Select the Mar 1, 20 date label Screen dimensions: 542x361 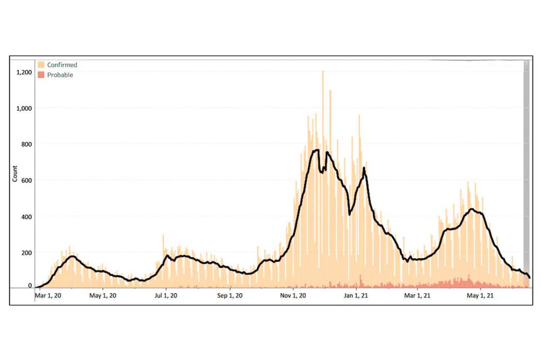pyautogui.click(x=48, y=295)
